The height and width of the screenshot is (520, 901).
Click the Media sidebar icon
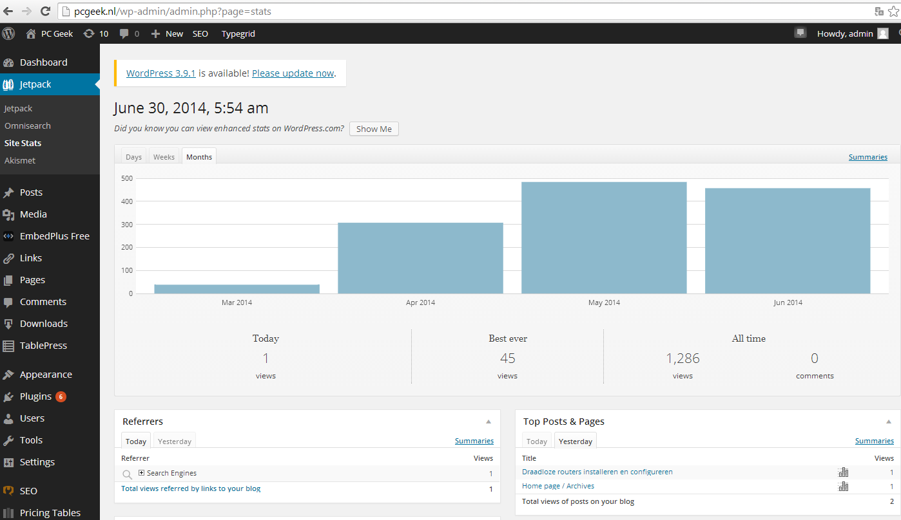(x=8, y=214)
